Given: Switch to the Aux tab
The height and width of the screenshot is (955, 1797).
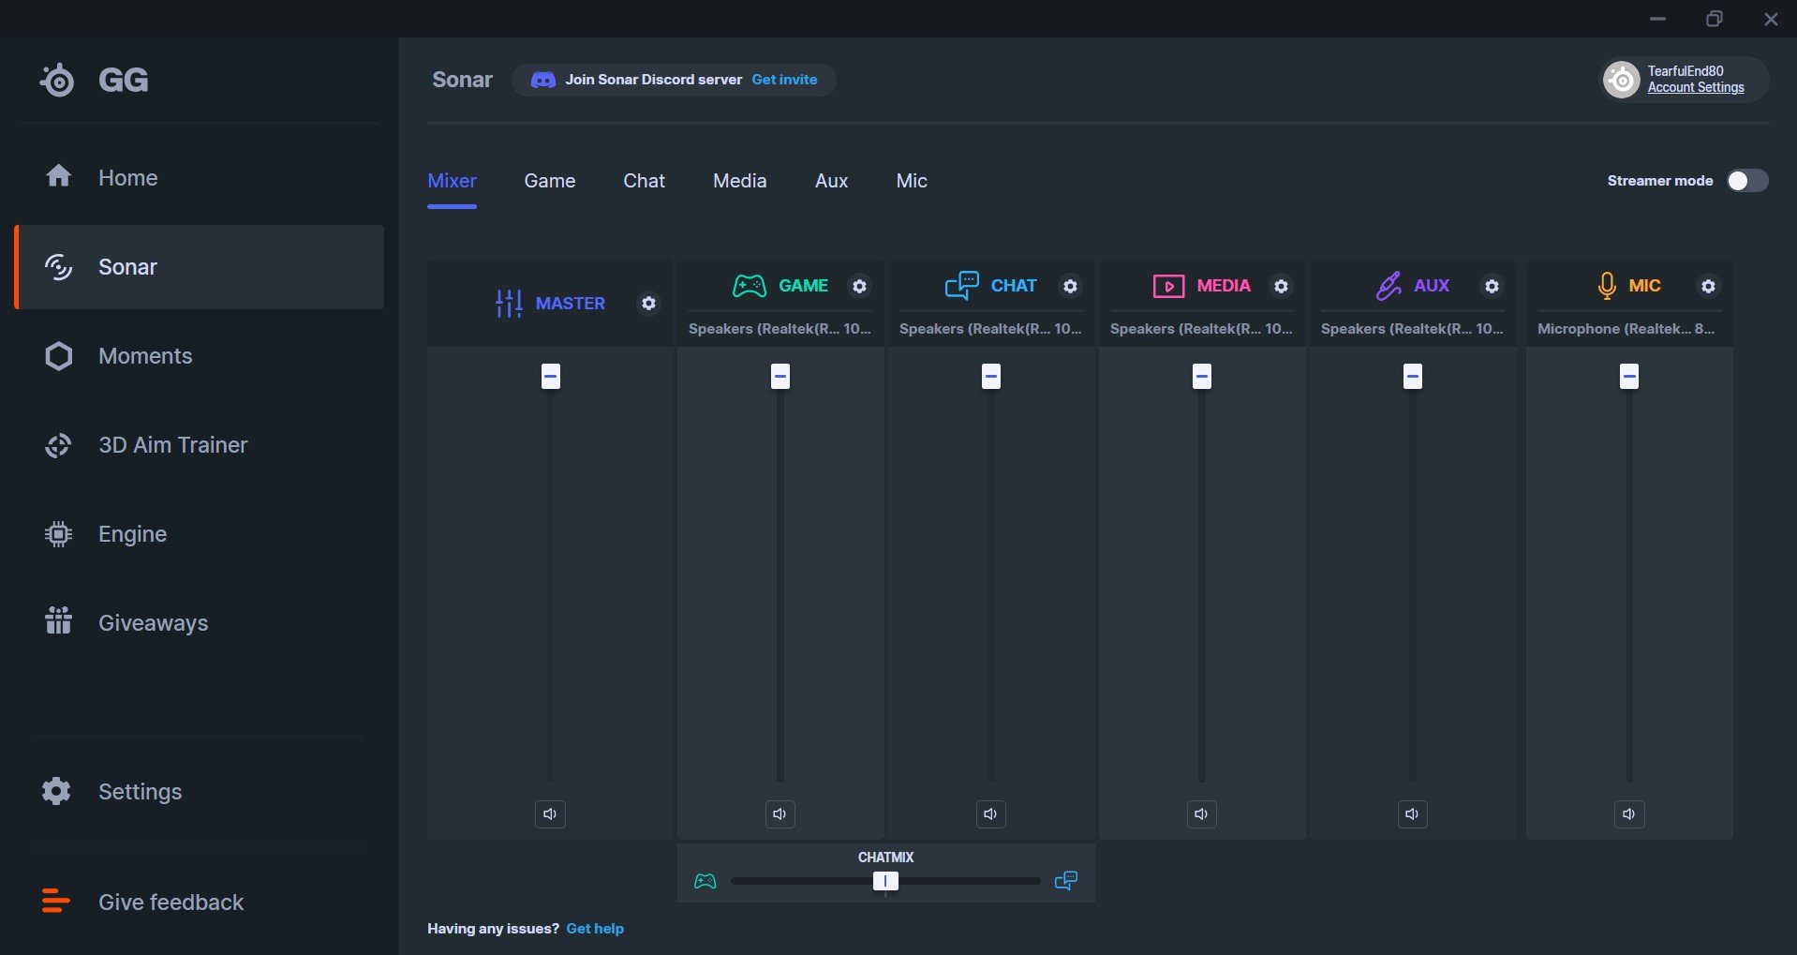Looking at the screenshot, I should click(x=832, y=181).
